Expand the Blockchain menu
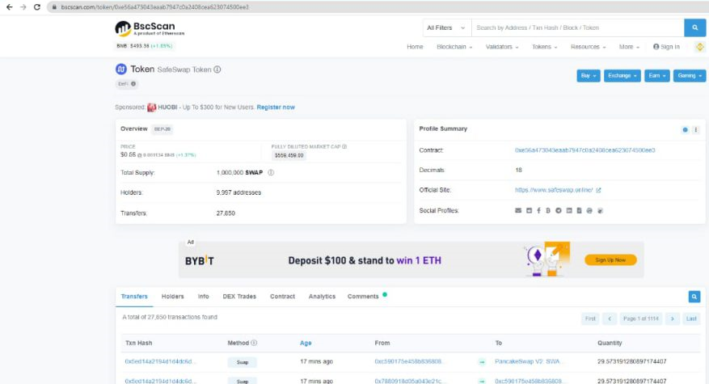 click(454, 47)
